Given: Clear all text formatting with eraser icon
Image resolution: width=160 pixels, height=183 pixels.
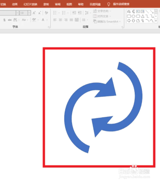Looking at the screenshot, I should point(46,13).
